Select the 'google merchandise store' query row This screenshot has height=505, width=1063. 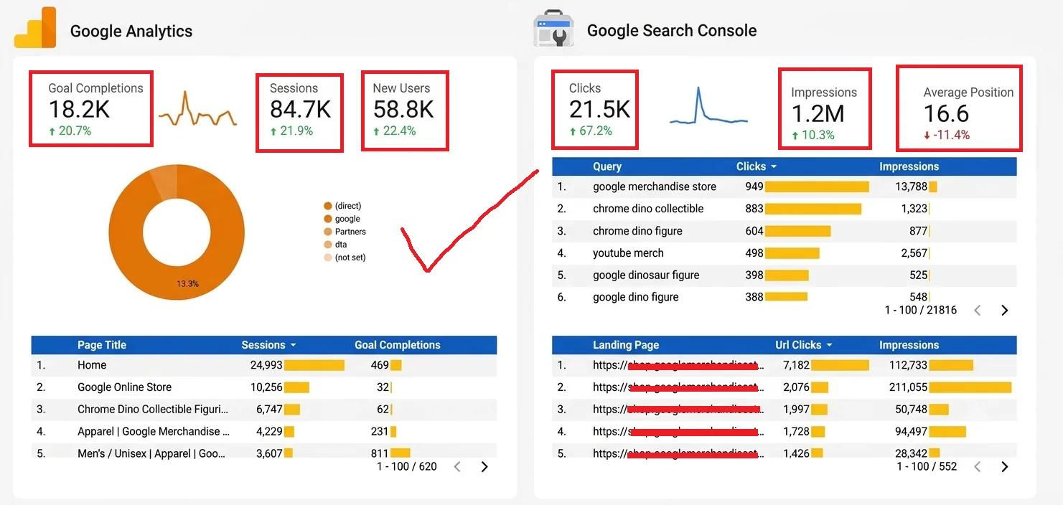pos(785,187)
